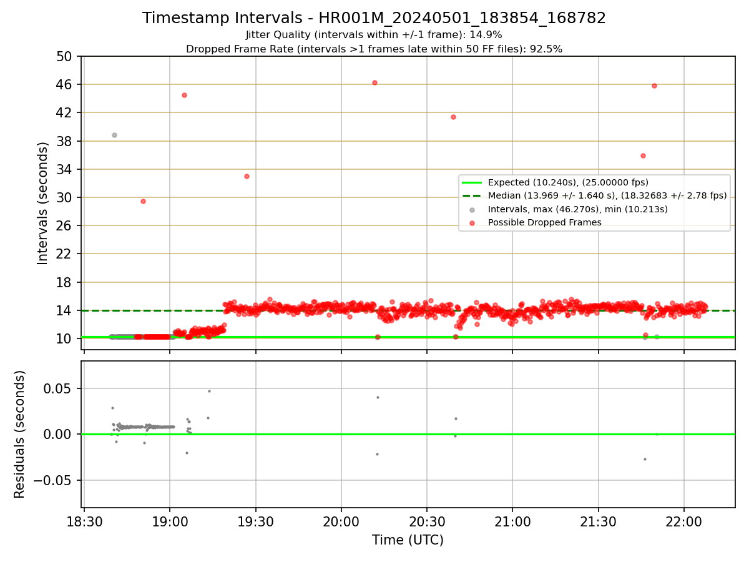Screen dimensions: 749x562
Task: Select the Jitter Quality 14.9% subtitle line
Action: click(374, 35)
